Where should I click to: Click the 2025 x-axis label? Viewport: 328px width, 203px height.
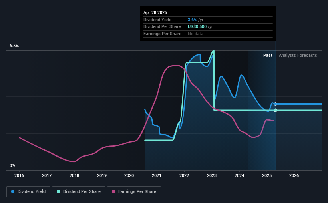coord(267,175)
